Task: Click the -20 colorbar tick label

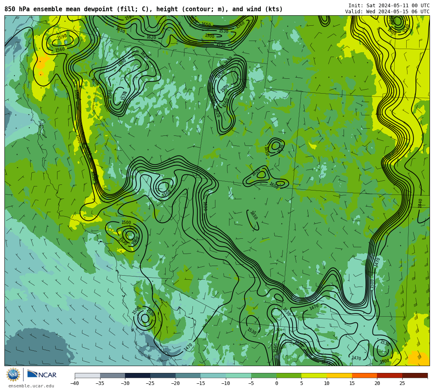Action: 176,383
